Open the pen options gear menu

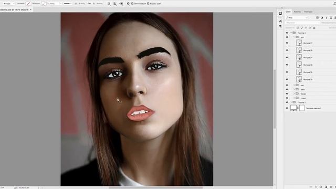[x=128, y=4]
